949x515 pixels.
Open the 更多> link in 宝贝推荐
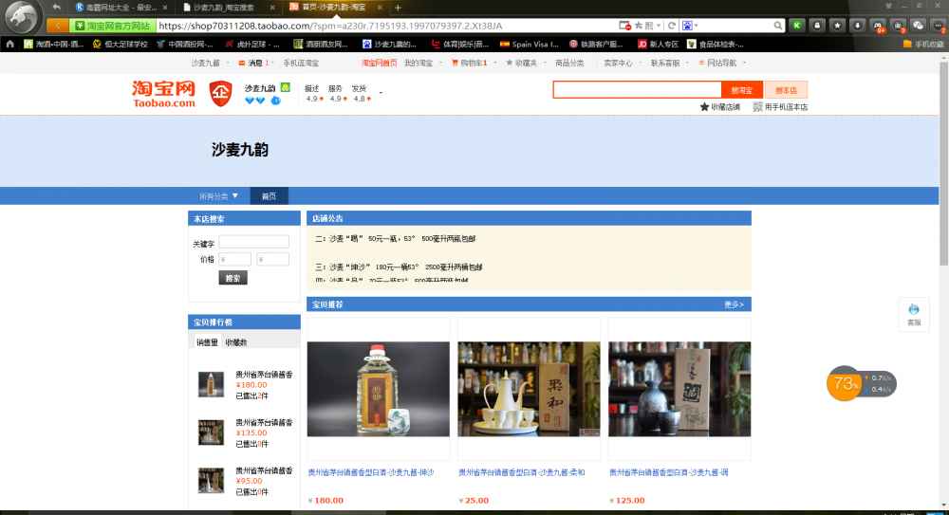click(734, 304)
